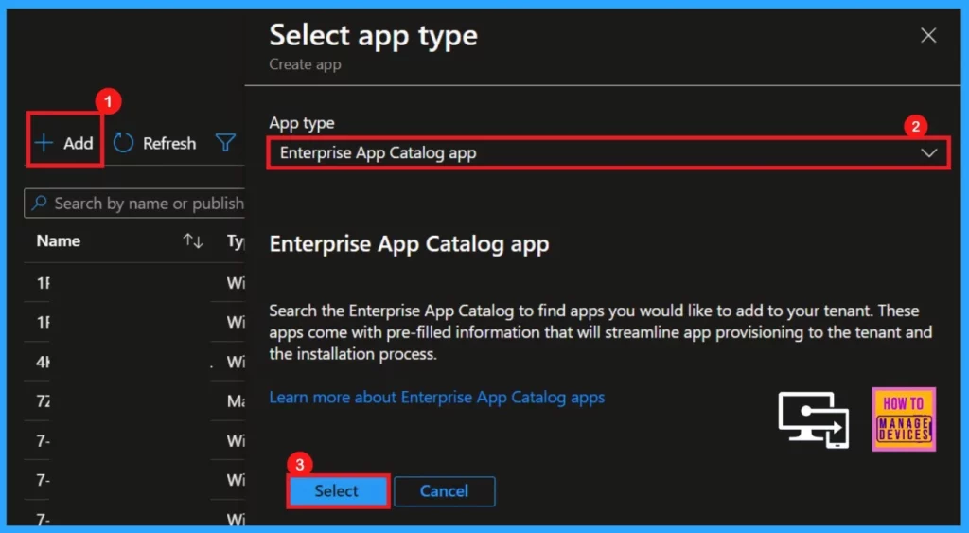969x533 pixels.
Task: Click the Enterprise App Catalog app heading
Action: [x=409, y=244]
